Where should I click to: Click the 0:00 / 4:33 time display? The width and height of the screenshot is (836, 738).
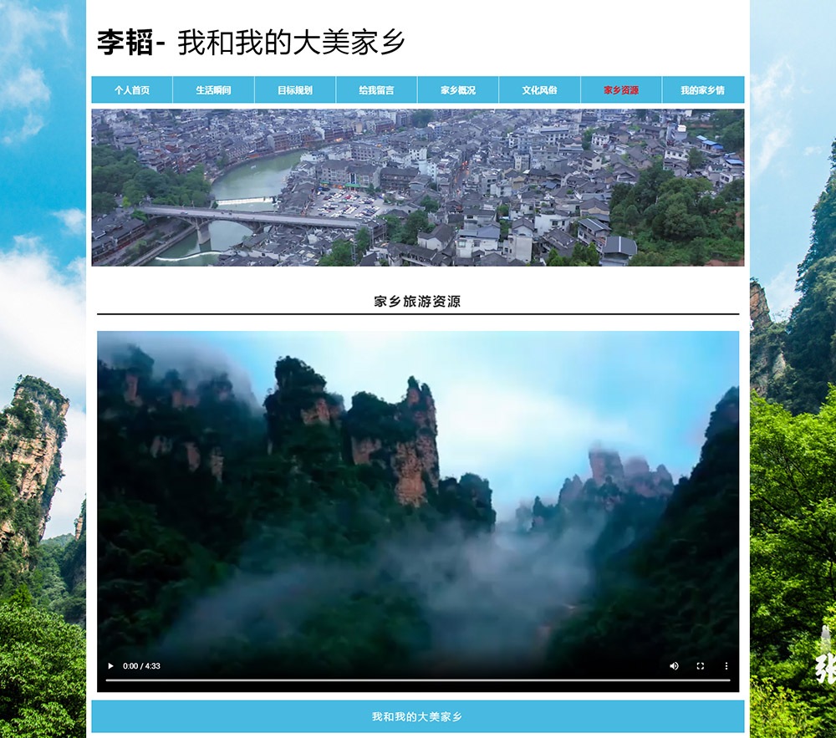coord(141,666)
